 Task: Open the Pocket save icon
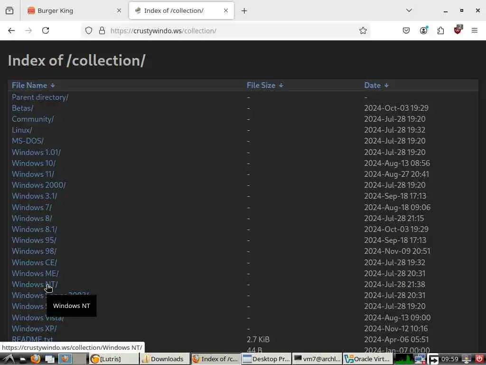(x=406, y=30)
